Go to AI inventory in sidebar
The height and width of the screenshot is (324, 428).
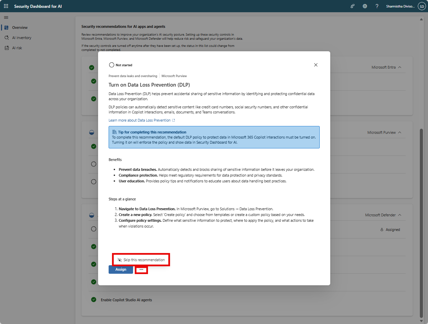click(21, 38)
